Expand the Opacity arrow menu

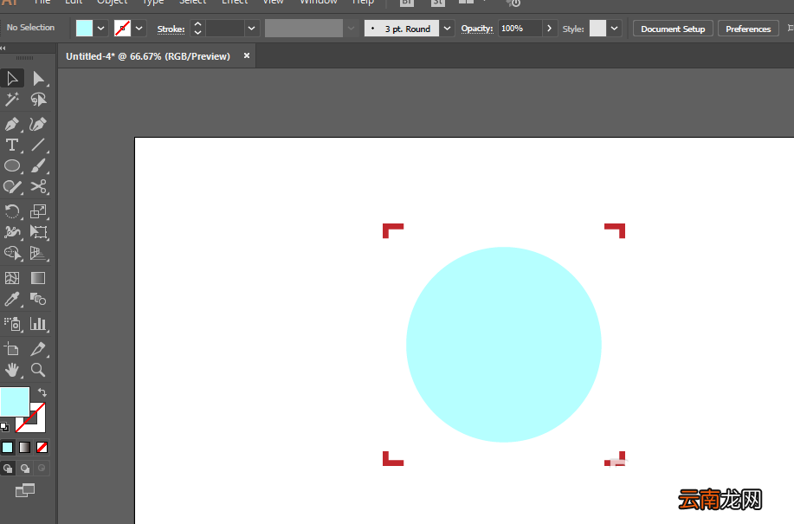(x=550, y=29)
